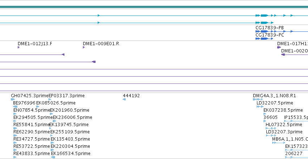Select the CG17839-PC transcript label
The image size is (308, 159).
pos(270,35)
